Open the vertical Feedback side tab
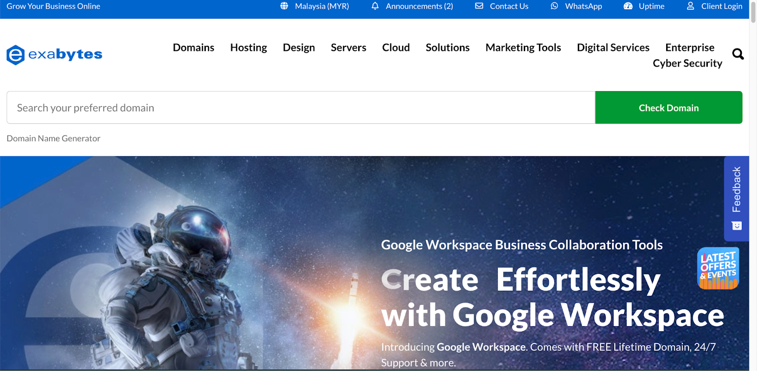Viewport: 757px width, 371px height. 737,199
